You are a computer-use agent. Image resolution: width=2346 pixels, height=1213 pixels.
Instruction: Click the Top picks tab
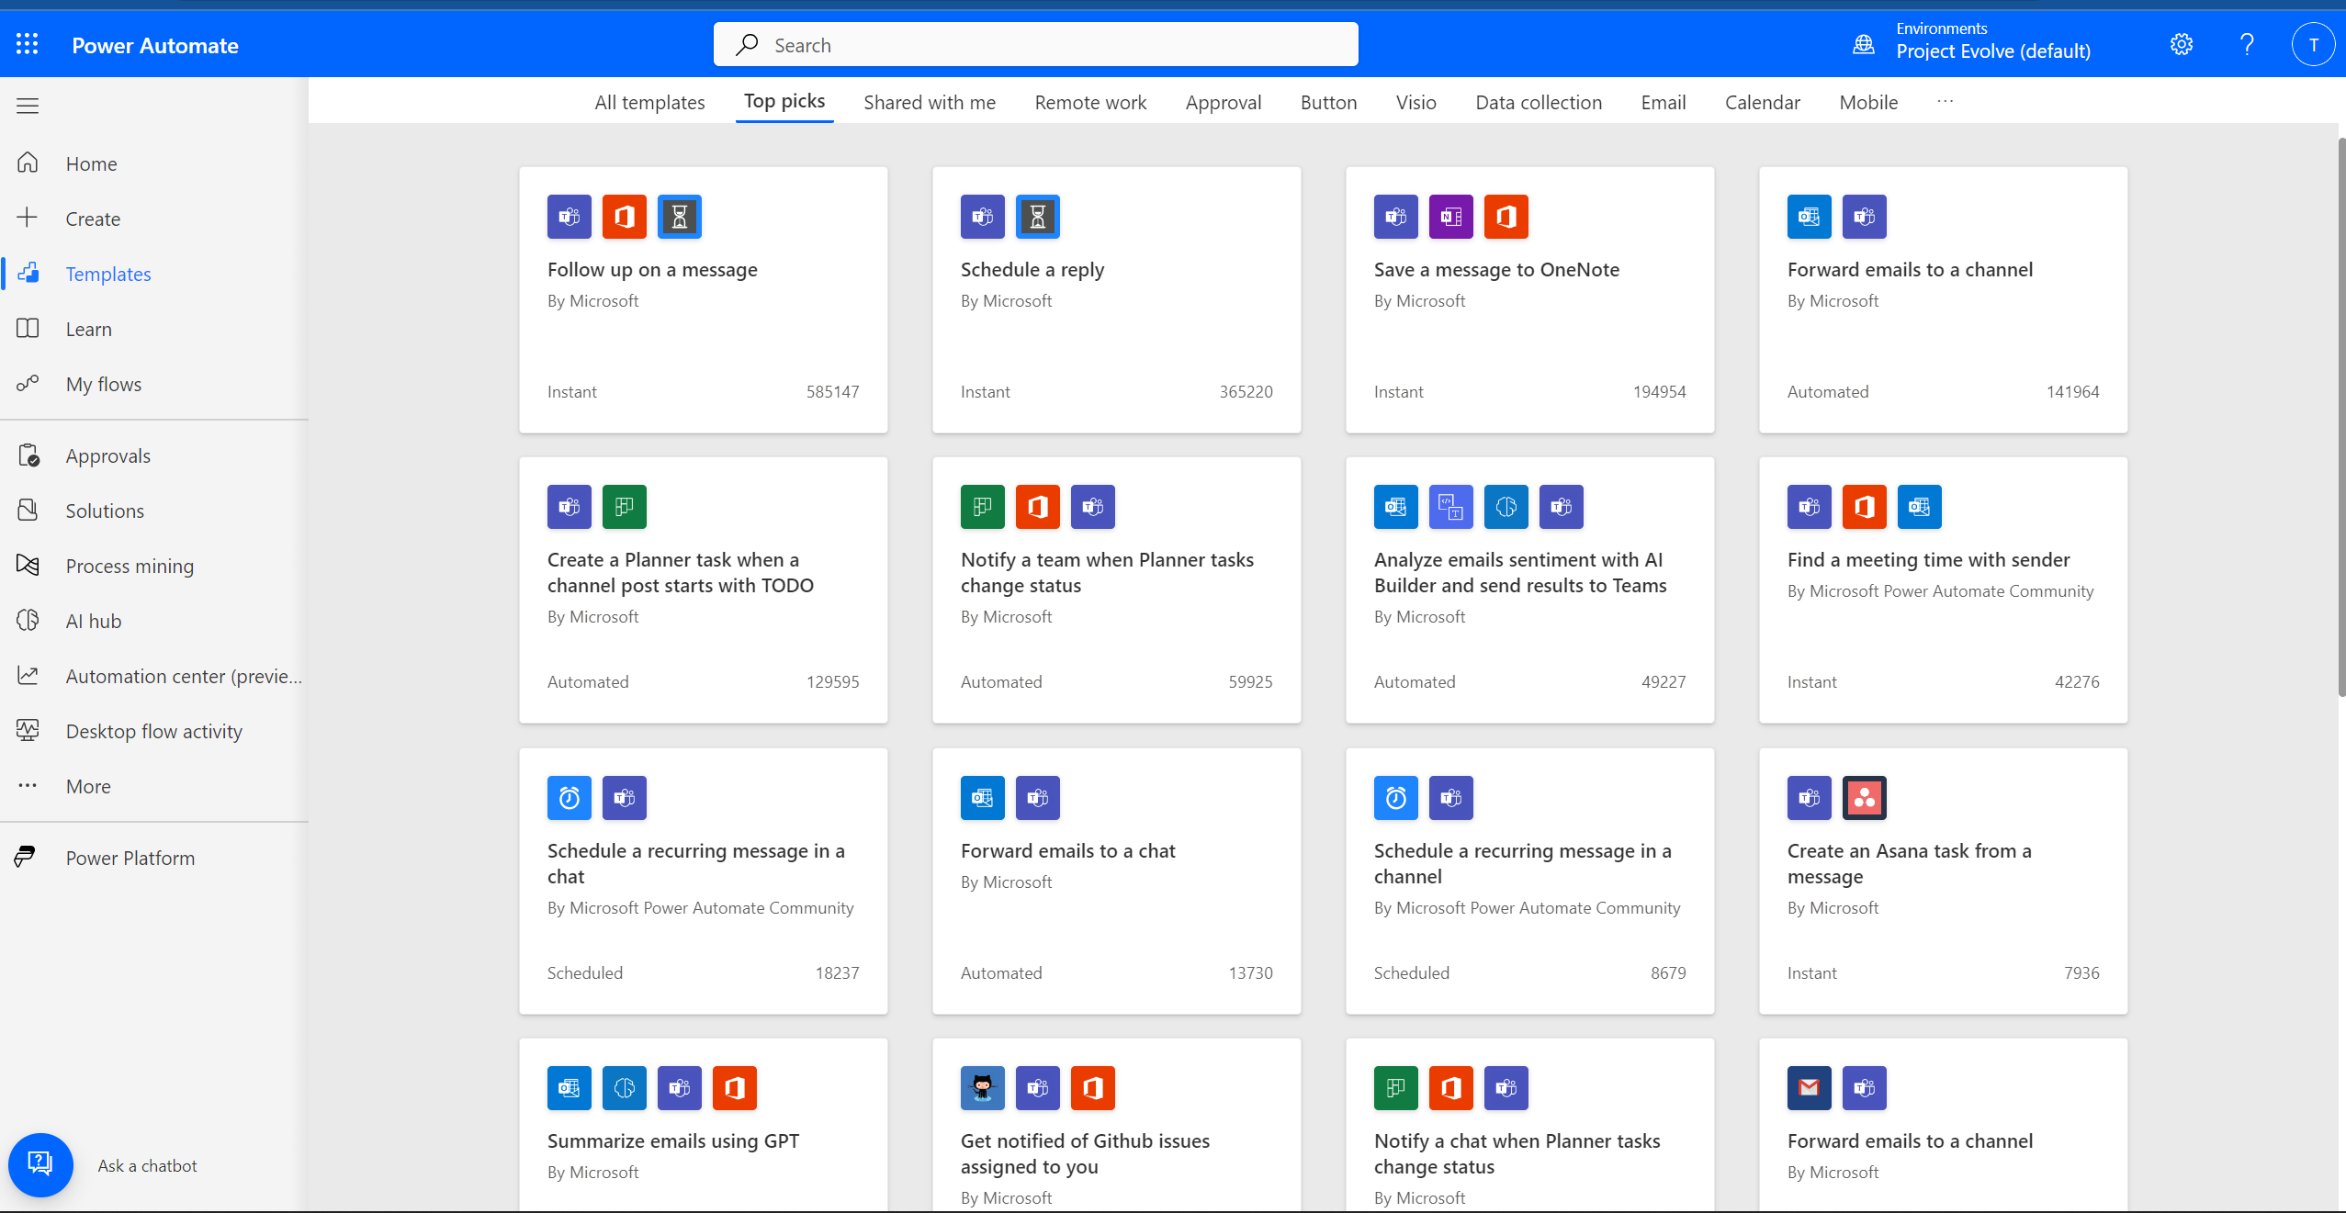783,101
